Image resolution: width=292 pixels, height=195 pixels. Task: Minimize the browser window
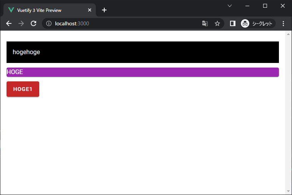(247, 6)
